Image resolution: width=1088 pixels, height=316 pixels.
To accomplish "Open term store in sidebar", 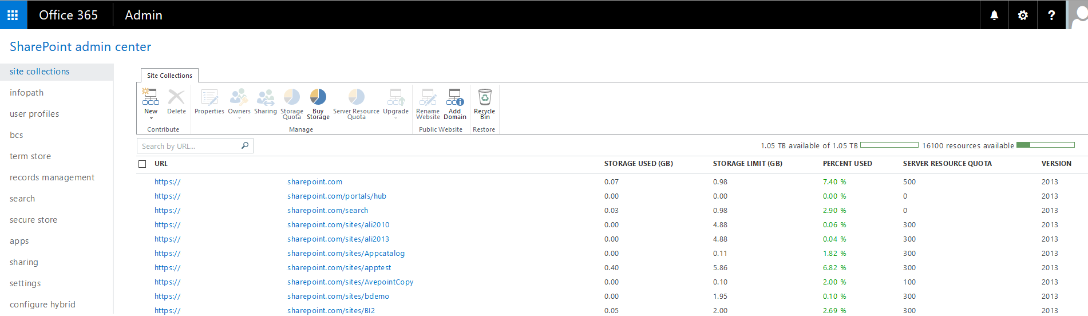I will [30, 156].
